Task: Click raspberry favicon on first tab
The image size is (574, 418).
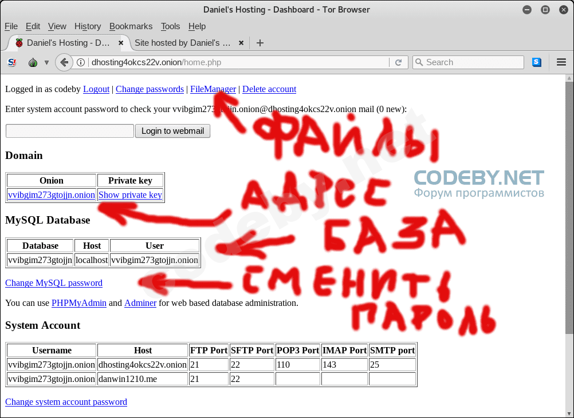Action: coord(19,43)
